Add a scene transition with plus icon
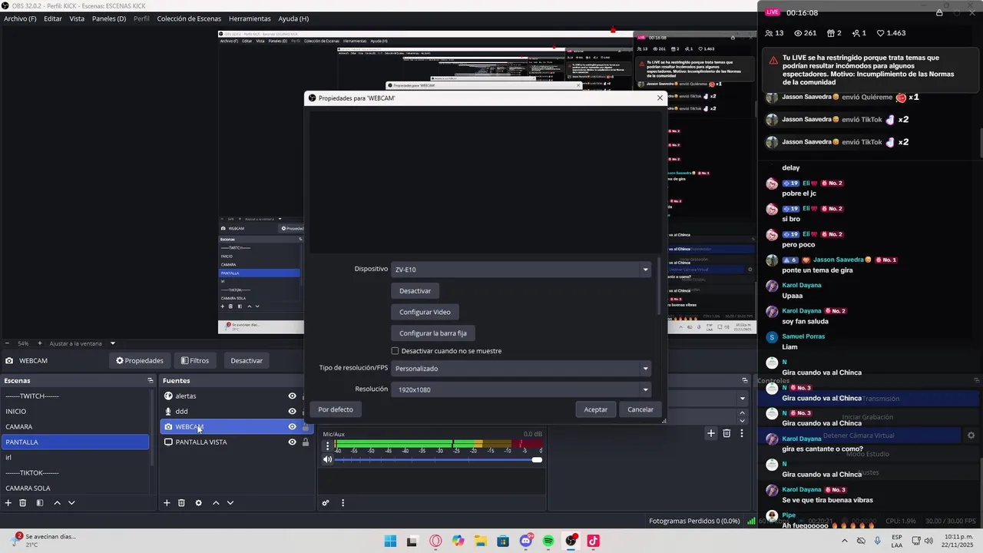983x553 pixels. click(x=711, y=434)
